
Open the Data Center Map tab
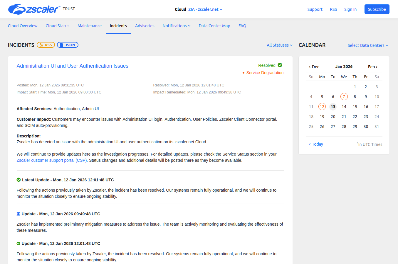[x=214, y=26]
